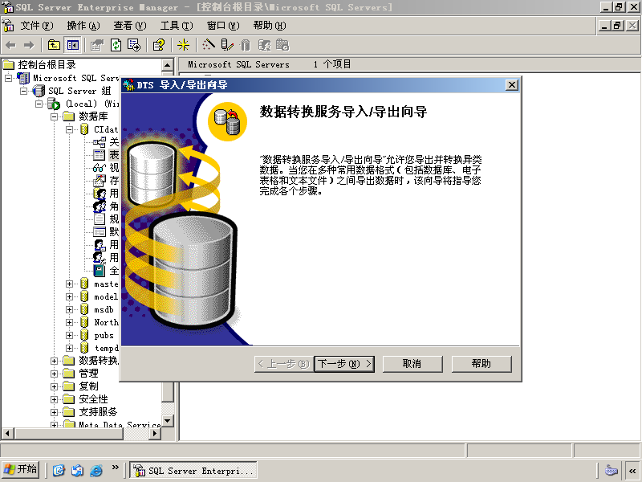
Task: Select the full-text catalog icon in tree
Action: tap(99, 271)
